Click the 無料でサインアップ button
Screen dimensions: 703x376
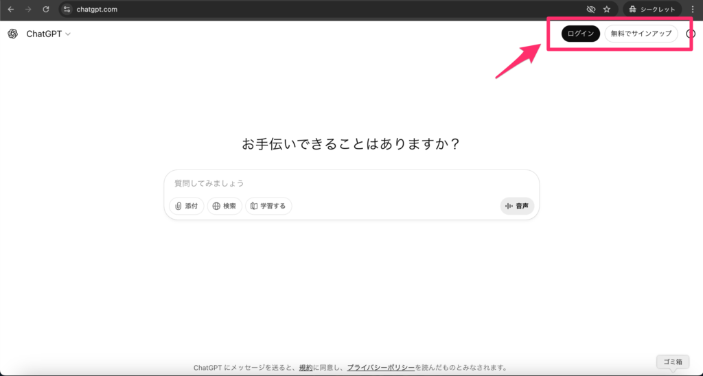point(641,34)
